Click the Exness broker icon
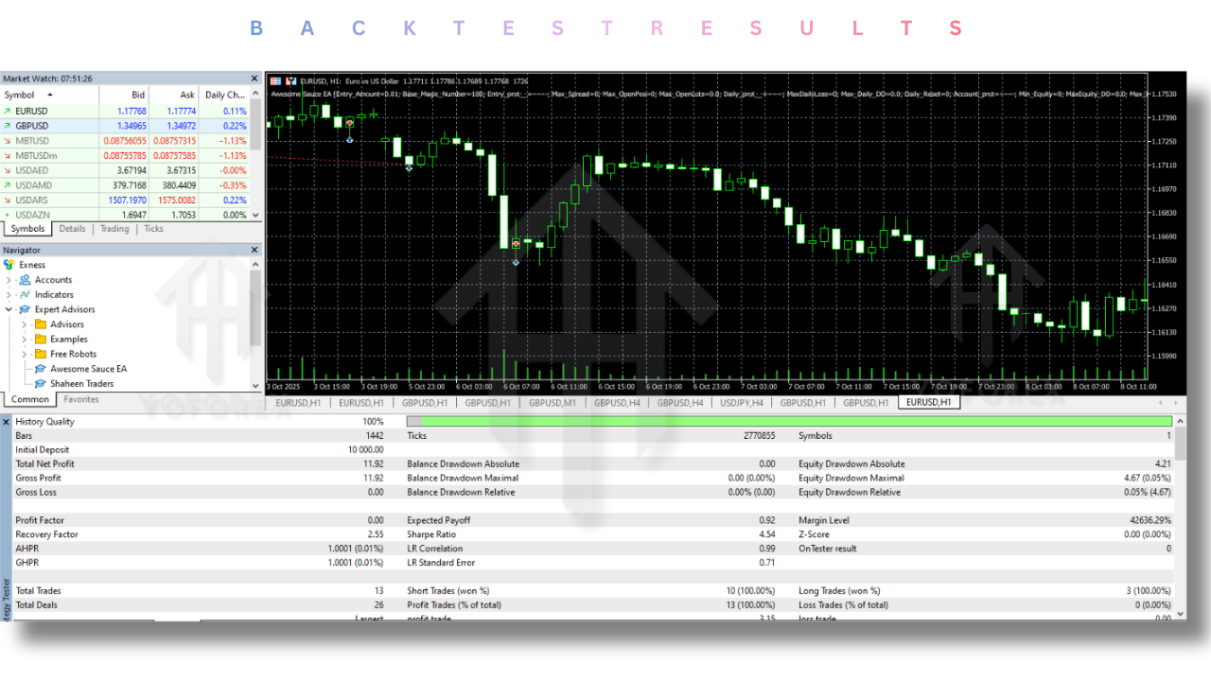The height and width of the screenshot is (681, 1211). (9, 265)
